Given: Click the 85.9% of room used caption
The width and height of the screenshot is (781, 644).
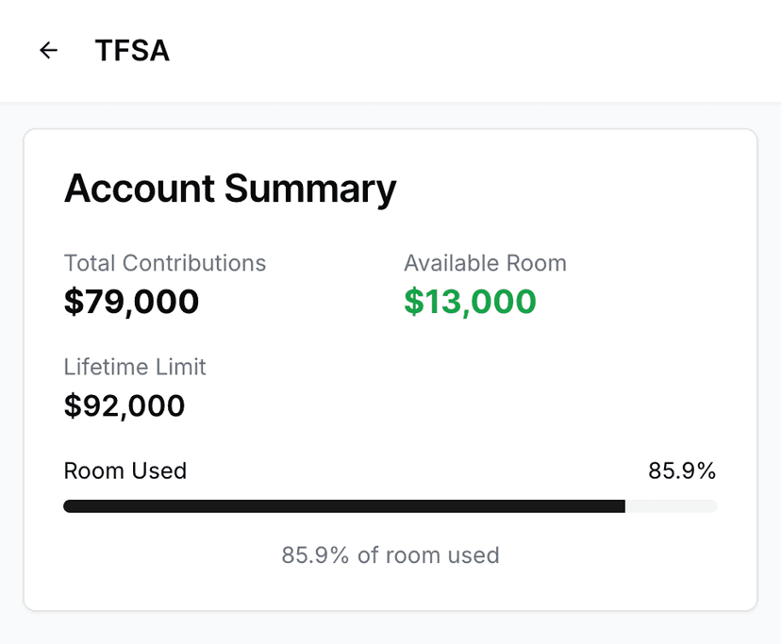Looking at the screenshot, I should (390, 555).
